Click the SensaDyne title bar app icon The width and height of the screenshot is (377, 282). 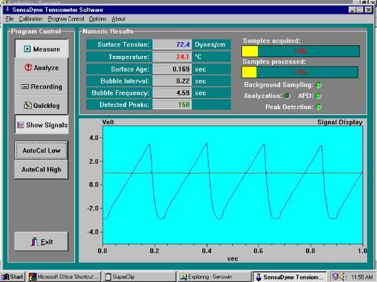tap(7, 10)
